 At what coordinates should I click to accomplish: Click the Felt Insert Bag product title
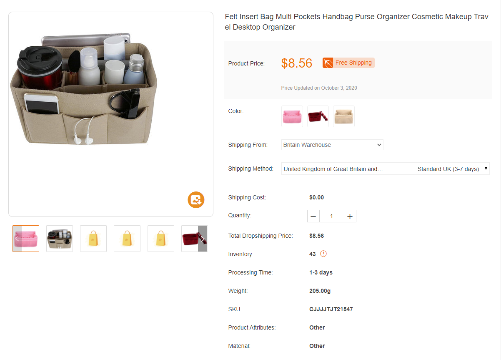tap(356, 22)
